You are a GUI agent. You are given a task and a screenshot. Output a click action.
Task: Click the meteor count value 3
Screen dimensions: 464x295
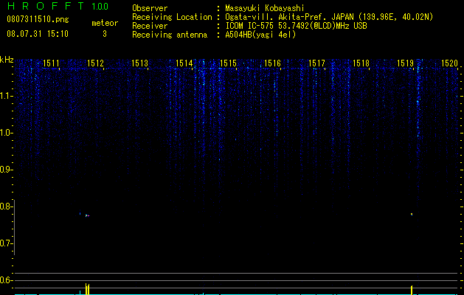pyautogui.click(x=105, y=34)
